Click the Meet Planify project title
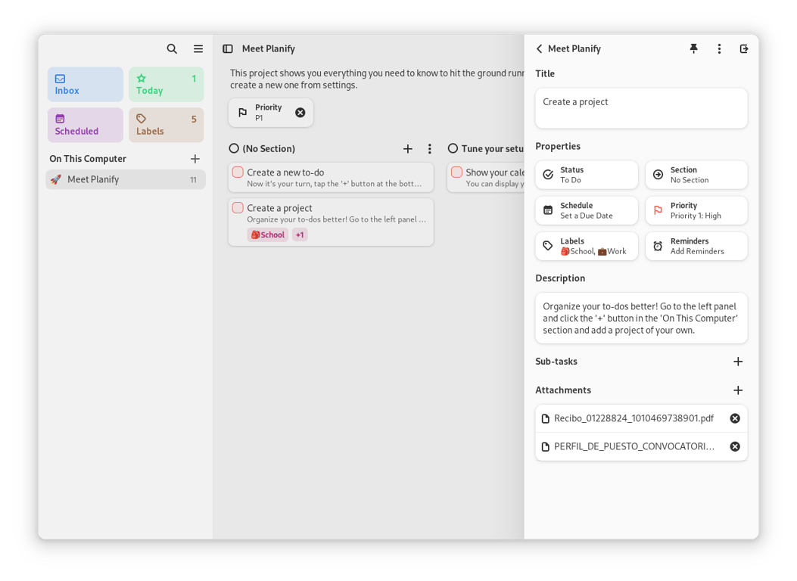Viewport: 797px width, 581px height. pyautogui.click(x=269, y=48)
